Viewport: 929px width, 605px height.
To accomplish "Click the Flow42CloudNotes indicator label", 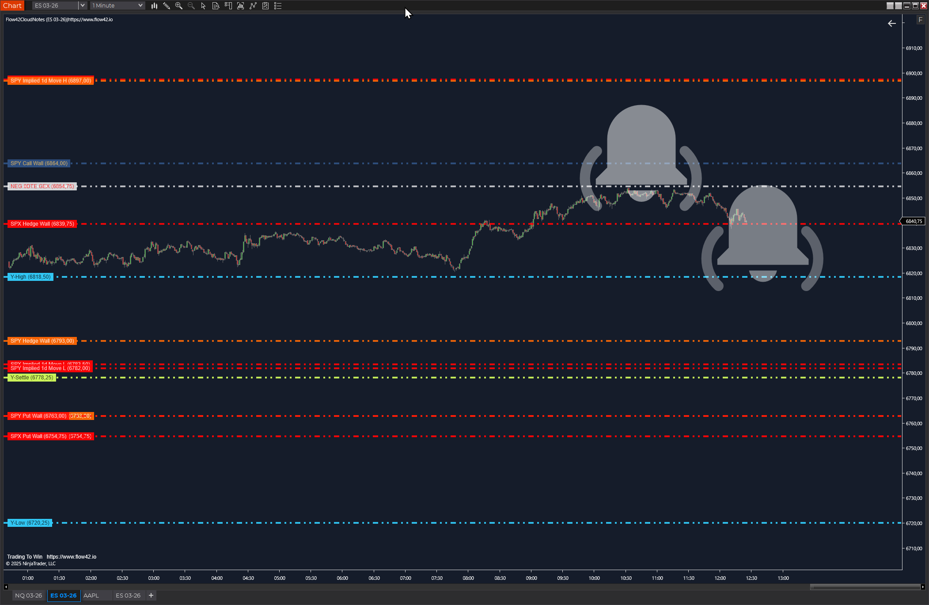I will click(x=59, y=20).
